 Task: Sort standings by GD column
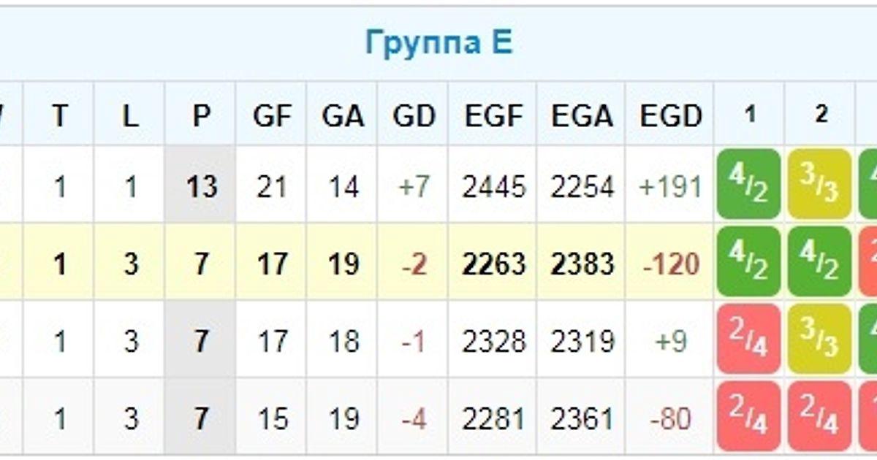tap(414, 115)
